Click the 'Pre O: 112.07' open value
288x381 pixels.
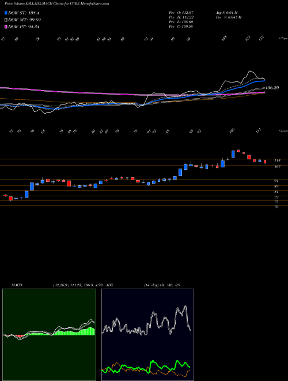pos(181,13)
